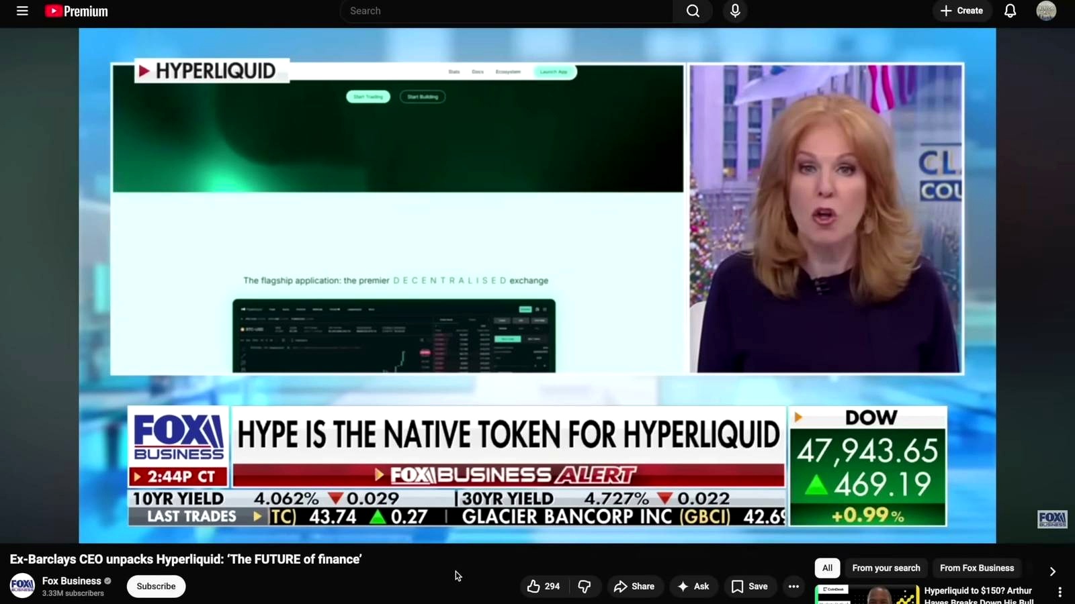
Task: Open more actions ellipsis menu
Action: click(x=793, y=586)
